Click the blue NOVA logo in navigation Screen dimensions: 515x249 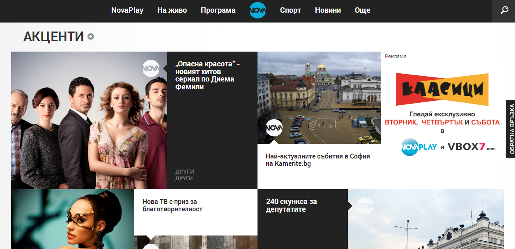pos(258,10)
